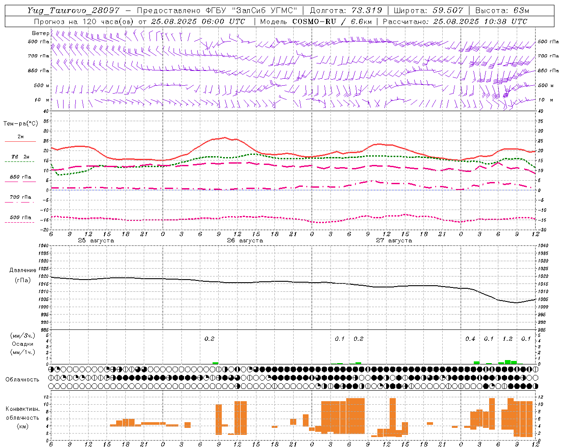Click the 0.4 precipitation amount value

coord(470,339)
